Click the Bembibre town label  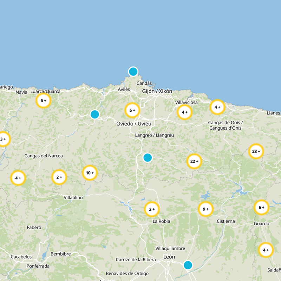coord(60,254)
